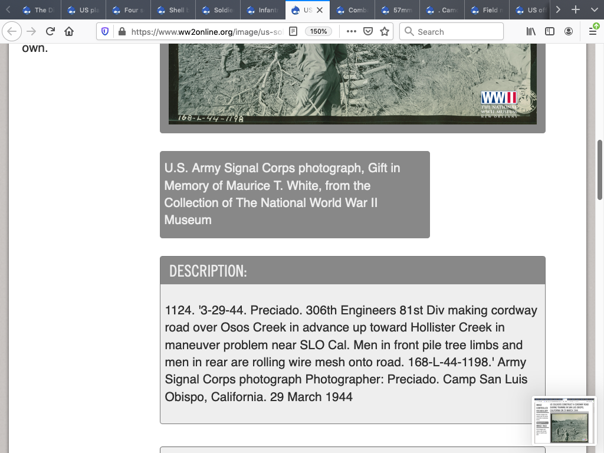Open a new tab with plus button

point(576,10)
